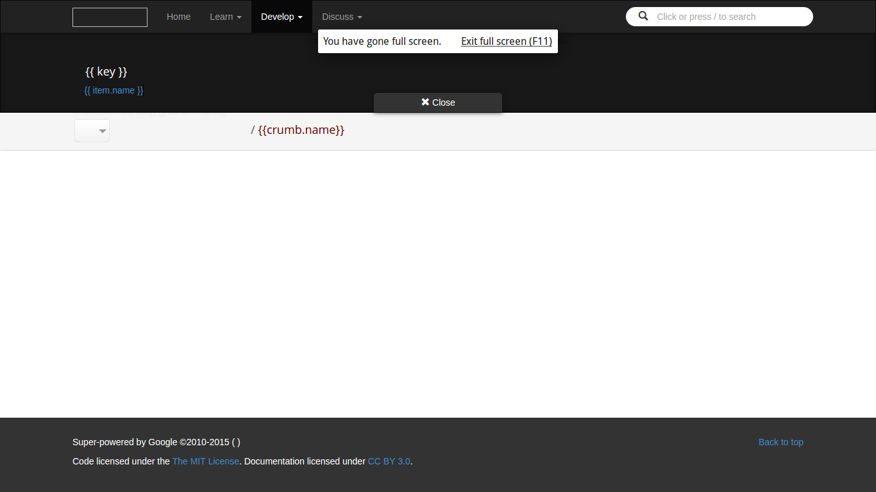Image resolution: width=876 pixels, height=492 pixels.
Task: Open the CC BY 3.0 license link
Action: 389,461
